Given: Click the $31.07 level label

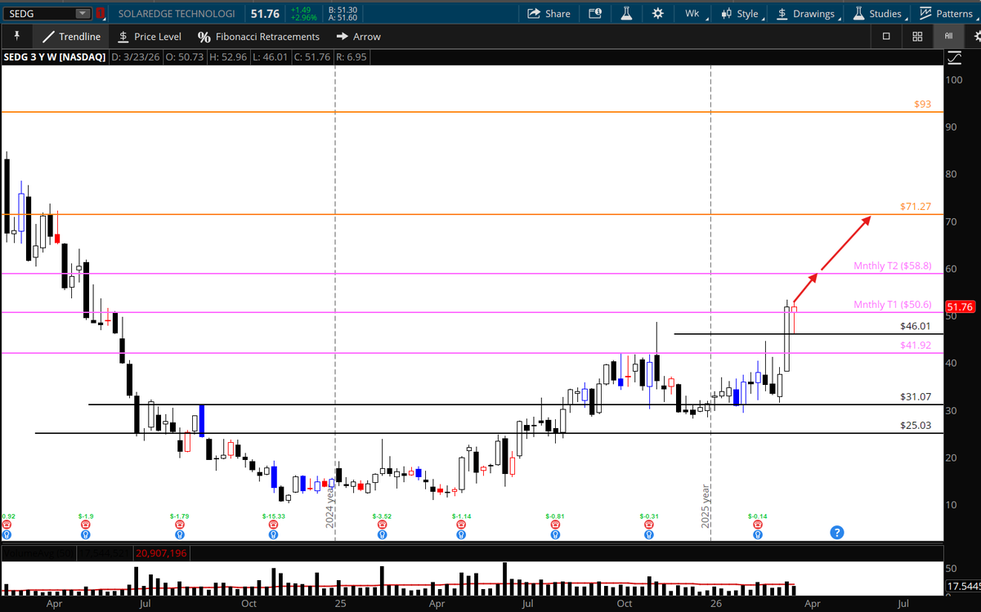Looking at the screenshot, I should coord(916,396).
